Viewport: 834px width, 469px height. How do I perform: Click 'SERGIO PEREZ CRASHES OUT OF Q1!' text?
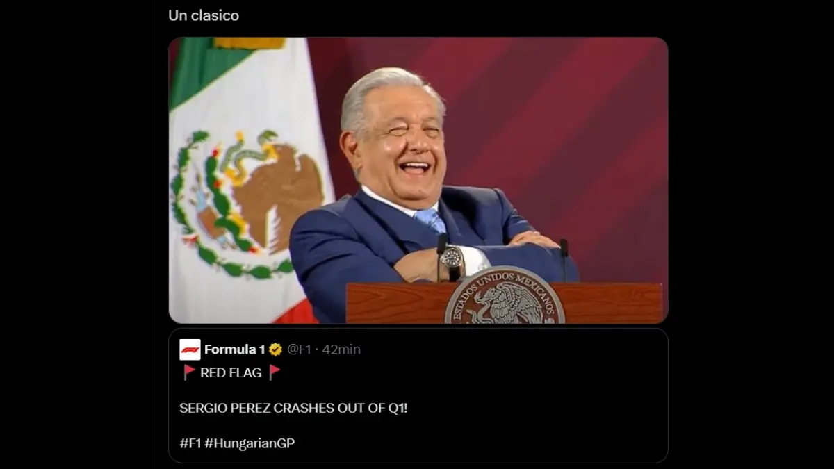(293, 408)
